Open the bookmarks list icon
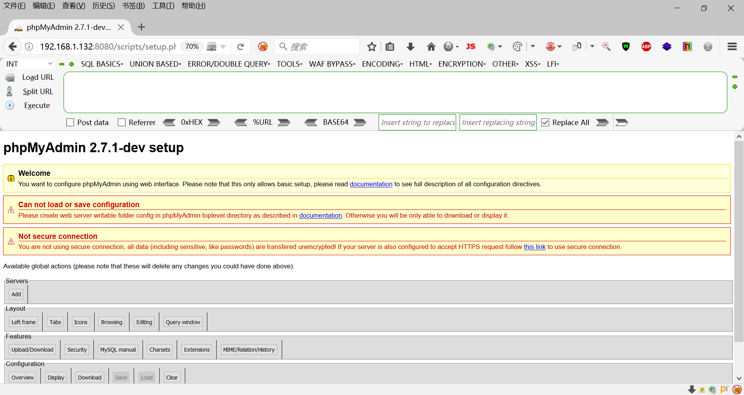 [x=390, y=47]
